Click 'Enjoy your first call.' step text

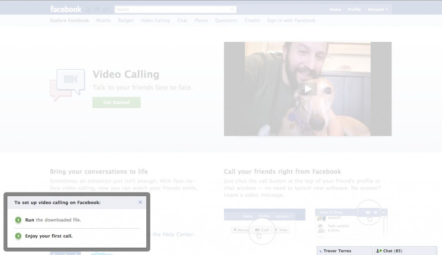tap(49, 236)
